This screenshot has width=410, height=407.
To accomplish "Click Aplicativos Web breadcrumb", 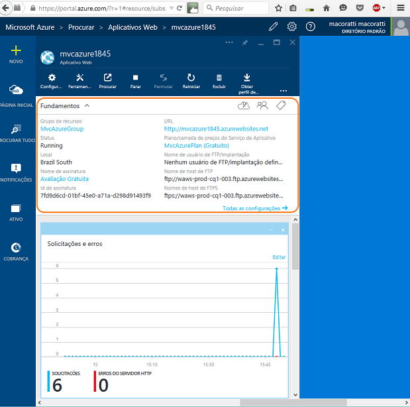I will click(x=133, y=27).
